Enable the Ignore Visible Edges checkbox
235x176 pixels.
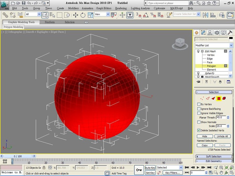[199, 113]
